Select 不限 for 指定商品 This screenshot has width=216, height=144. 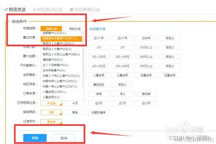pos(51,112)
